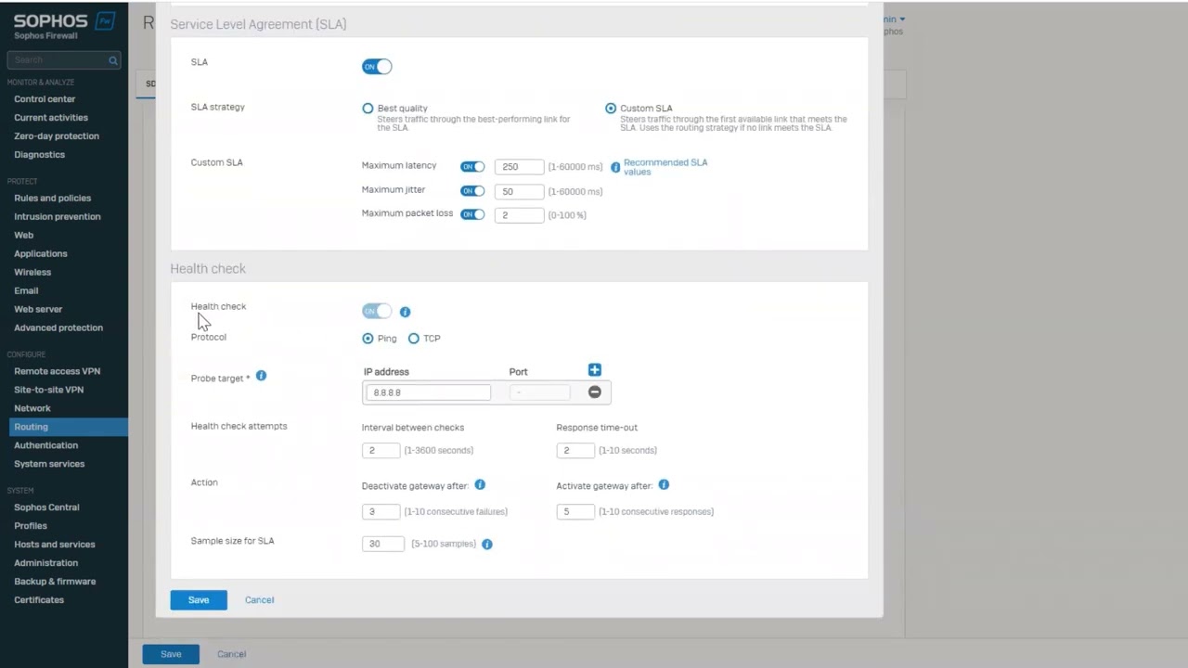The height and width of the screenshot is (668, 1188).
Task: Show Health check info tooltip icon
Action: [405, 312]
